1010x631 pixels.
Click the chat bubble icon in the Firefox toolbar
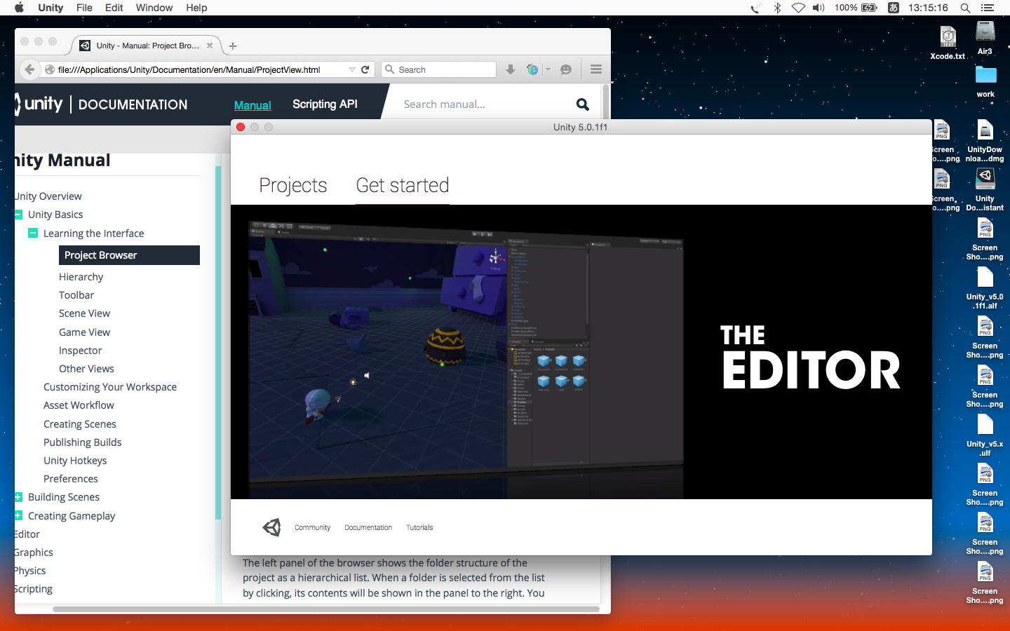click(566, 69)
